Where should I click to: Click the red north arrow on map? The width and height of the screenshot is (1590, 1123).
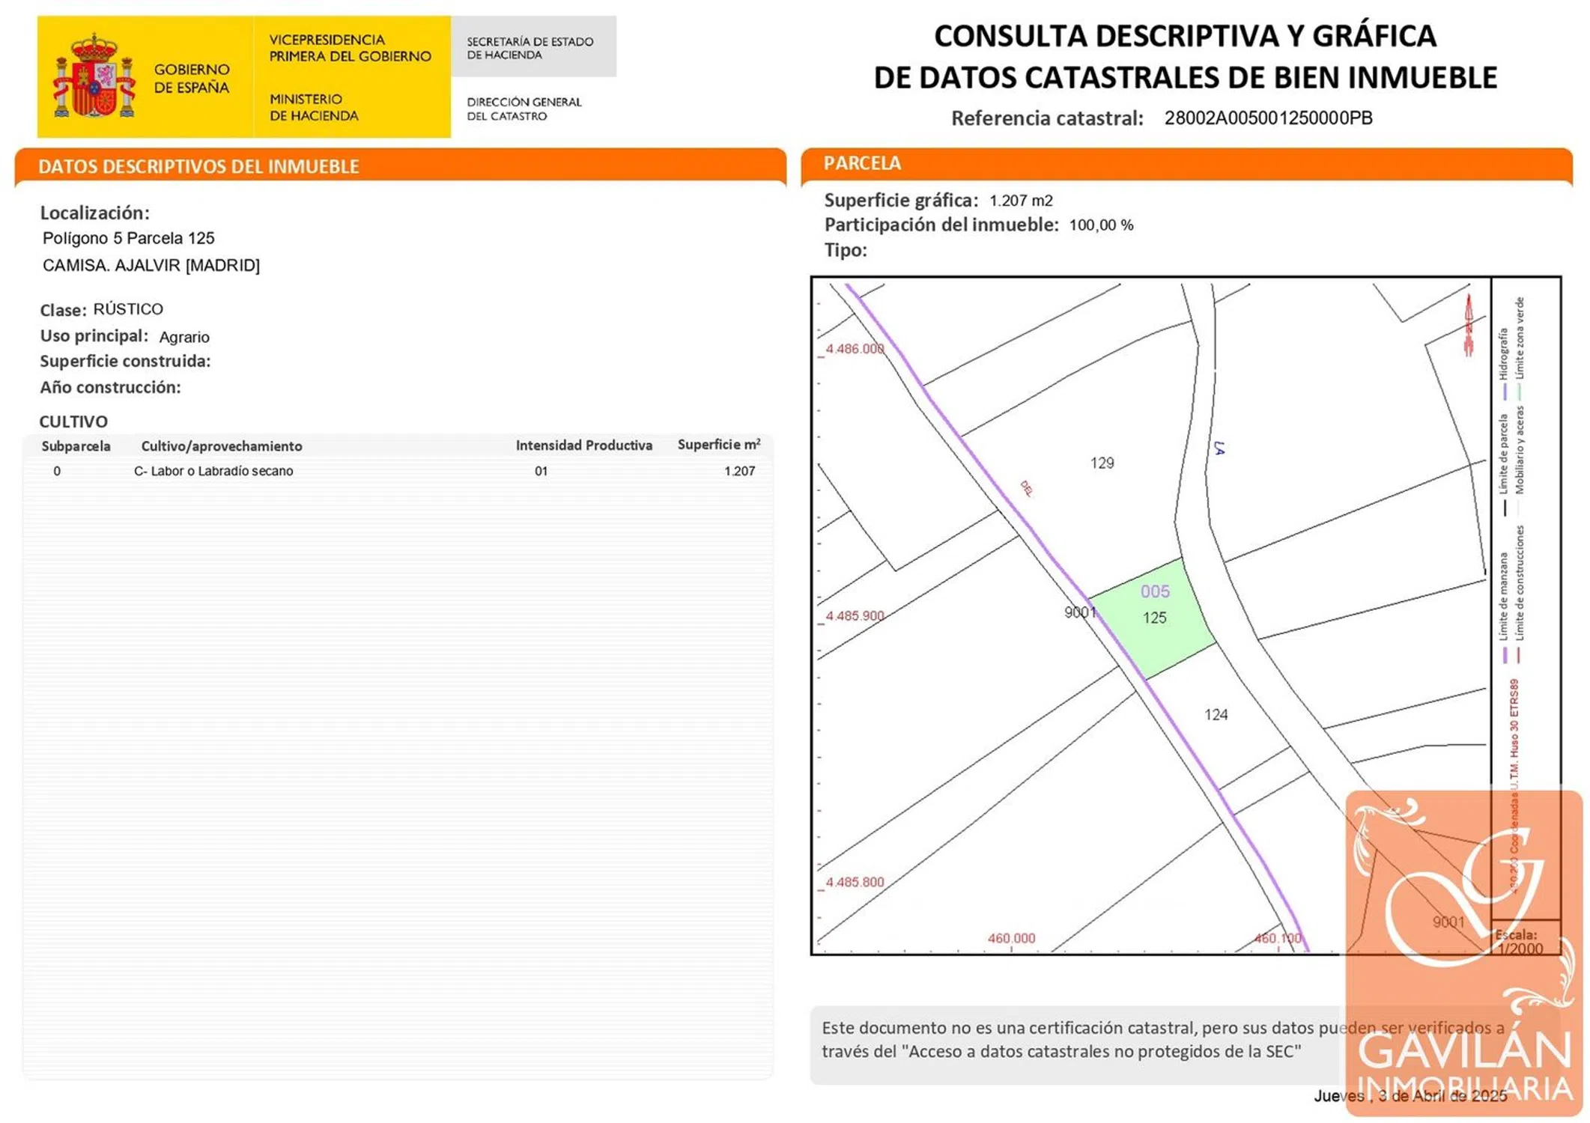pyautogui.click(x=1468, y=325)
